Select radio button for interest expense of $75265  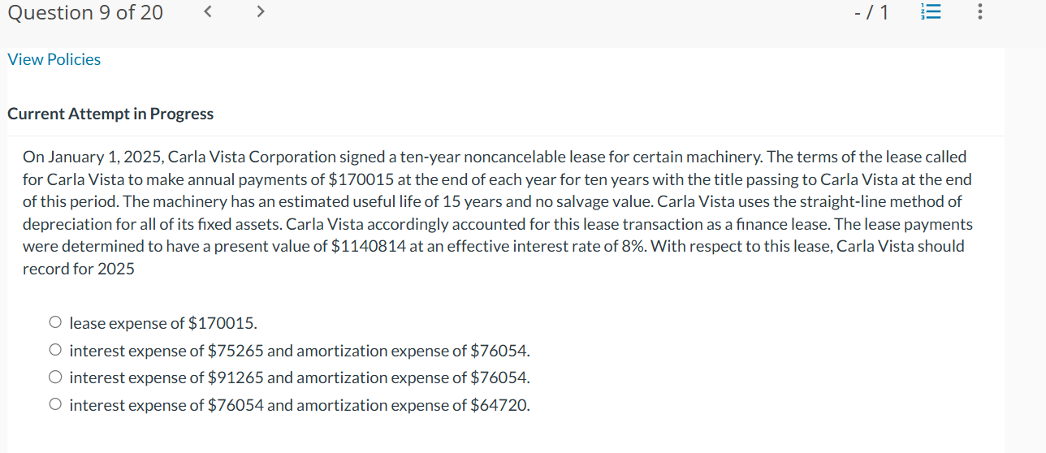54,351
